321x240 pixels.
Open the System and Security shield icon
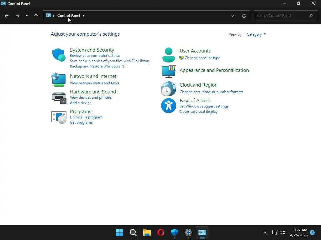click(59, 55)
